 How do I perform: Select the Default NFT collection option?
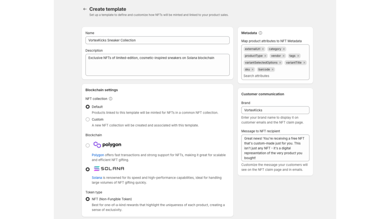tap(88, 107)
